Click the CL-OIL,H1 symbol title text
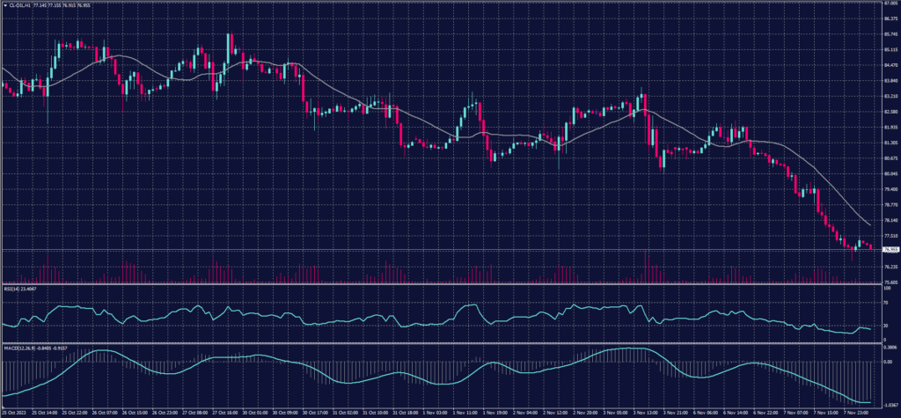The width and height of the screenshot is (901, 418). pos(21,4)
